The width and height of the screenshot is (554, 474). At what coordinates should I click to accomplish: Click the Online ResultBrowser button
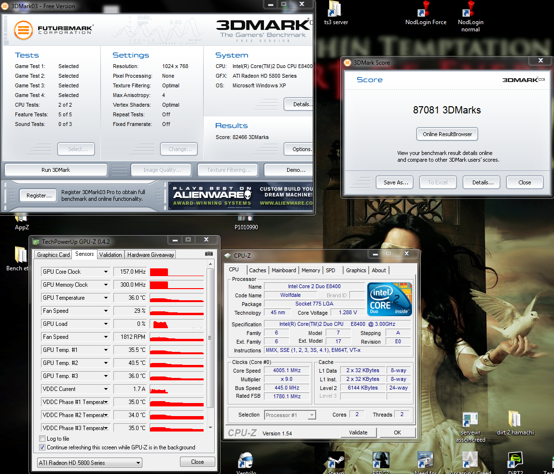click(447, 134)
